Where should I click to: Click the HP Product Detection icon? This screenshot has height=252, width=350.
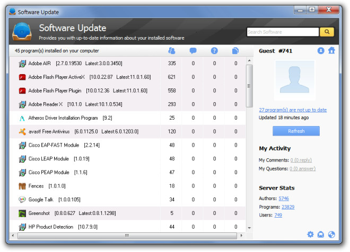(x=22, y=227)
